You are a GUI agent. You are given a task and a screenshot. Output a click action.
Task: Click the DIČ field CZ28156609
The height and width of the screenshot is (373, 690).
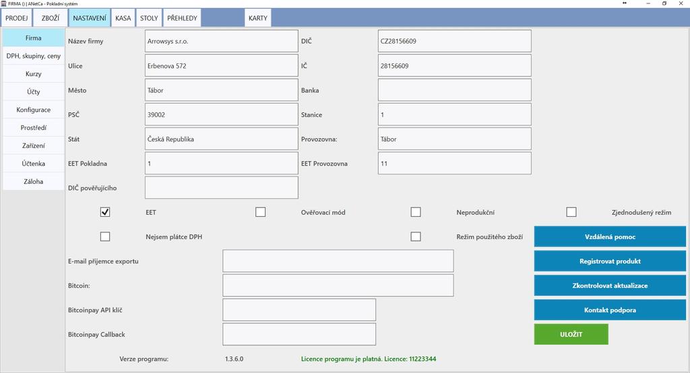pos(455,41)
